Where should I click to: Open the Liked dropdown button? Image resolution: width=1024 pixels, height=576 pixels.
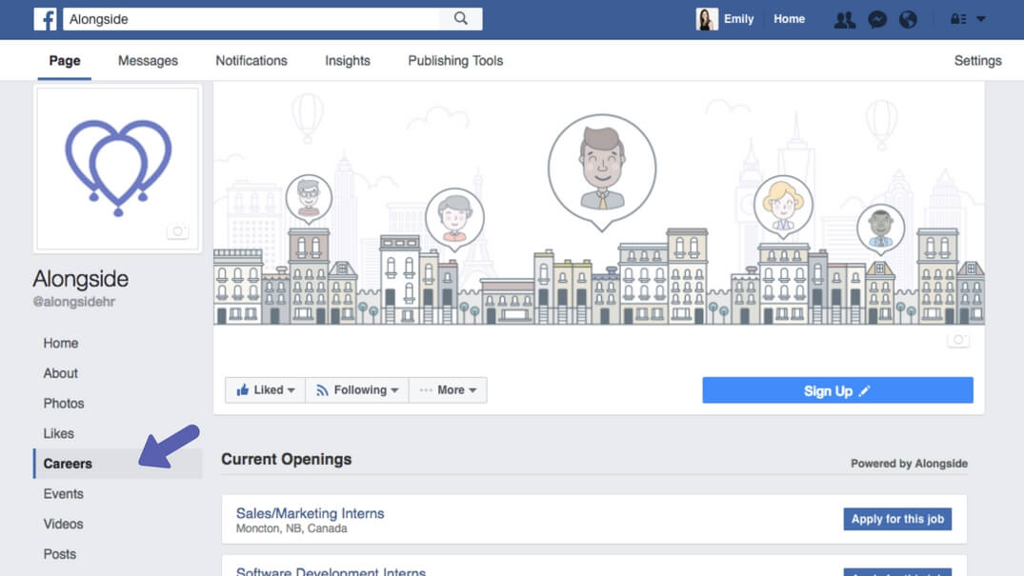pyautogui.click(x=265, y=390)
